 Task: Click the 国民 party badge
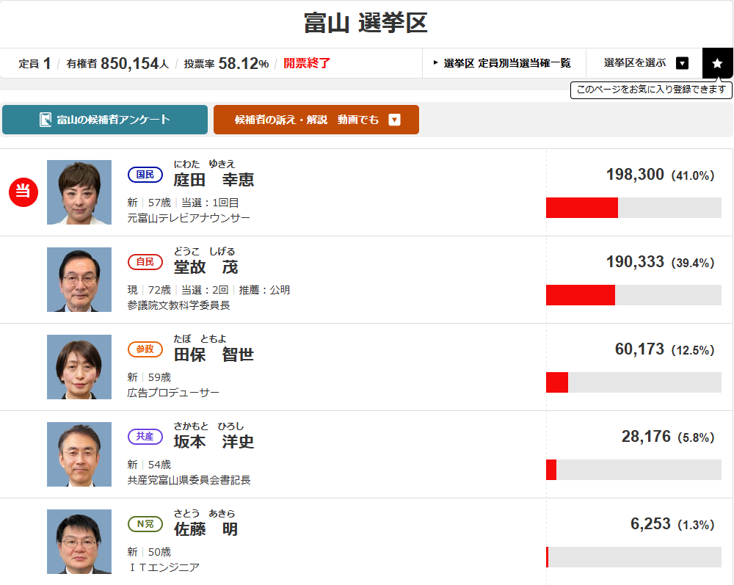[145, 175]
